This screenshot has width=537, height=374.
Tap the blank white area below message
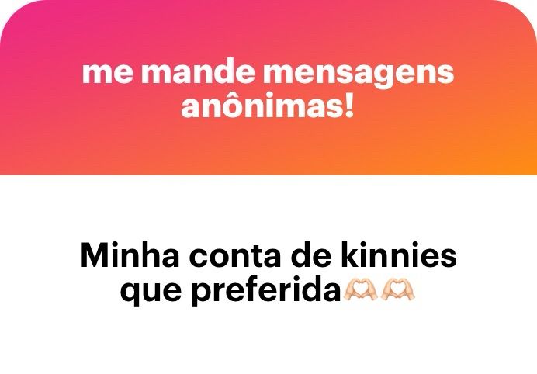[268, 342]
